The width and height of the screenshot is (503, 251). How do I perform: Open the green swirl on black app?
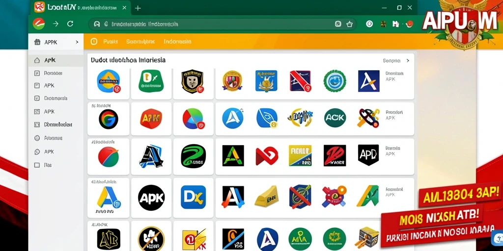193,156
